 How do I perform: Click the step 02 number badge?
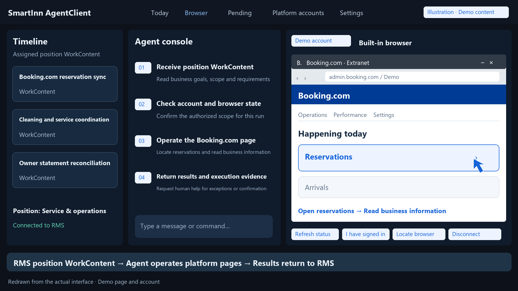pyautogui.click(x=143, y=104)
